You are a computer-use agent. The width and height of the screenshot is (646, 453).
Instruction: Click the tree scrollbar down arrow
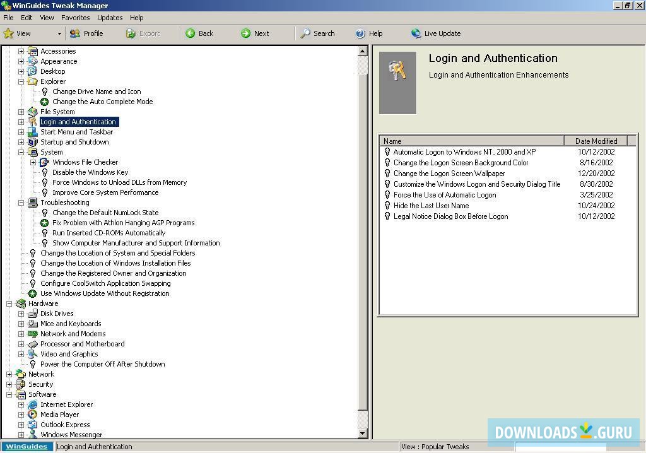click(363, 433)
